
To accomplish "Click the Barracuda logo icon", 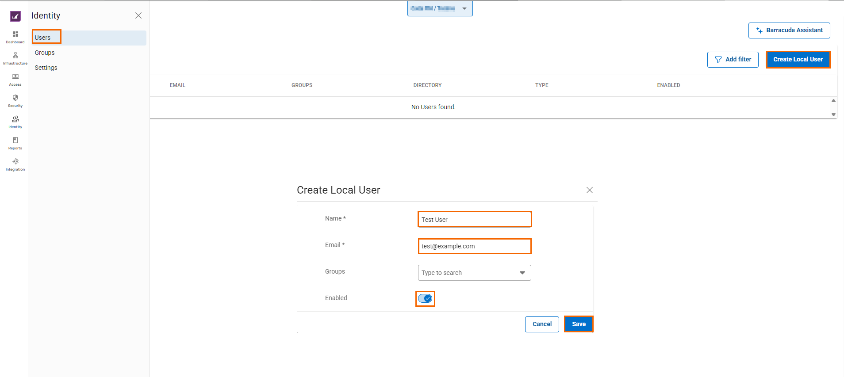I will 15,16.
